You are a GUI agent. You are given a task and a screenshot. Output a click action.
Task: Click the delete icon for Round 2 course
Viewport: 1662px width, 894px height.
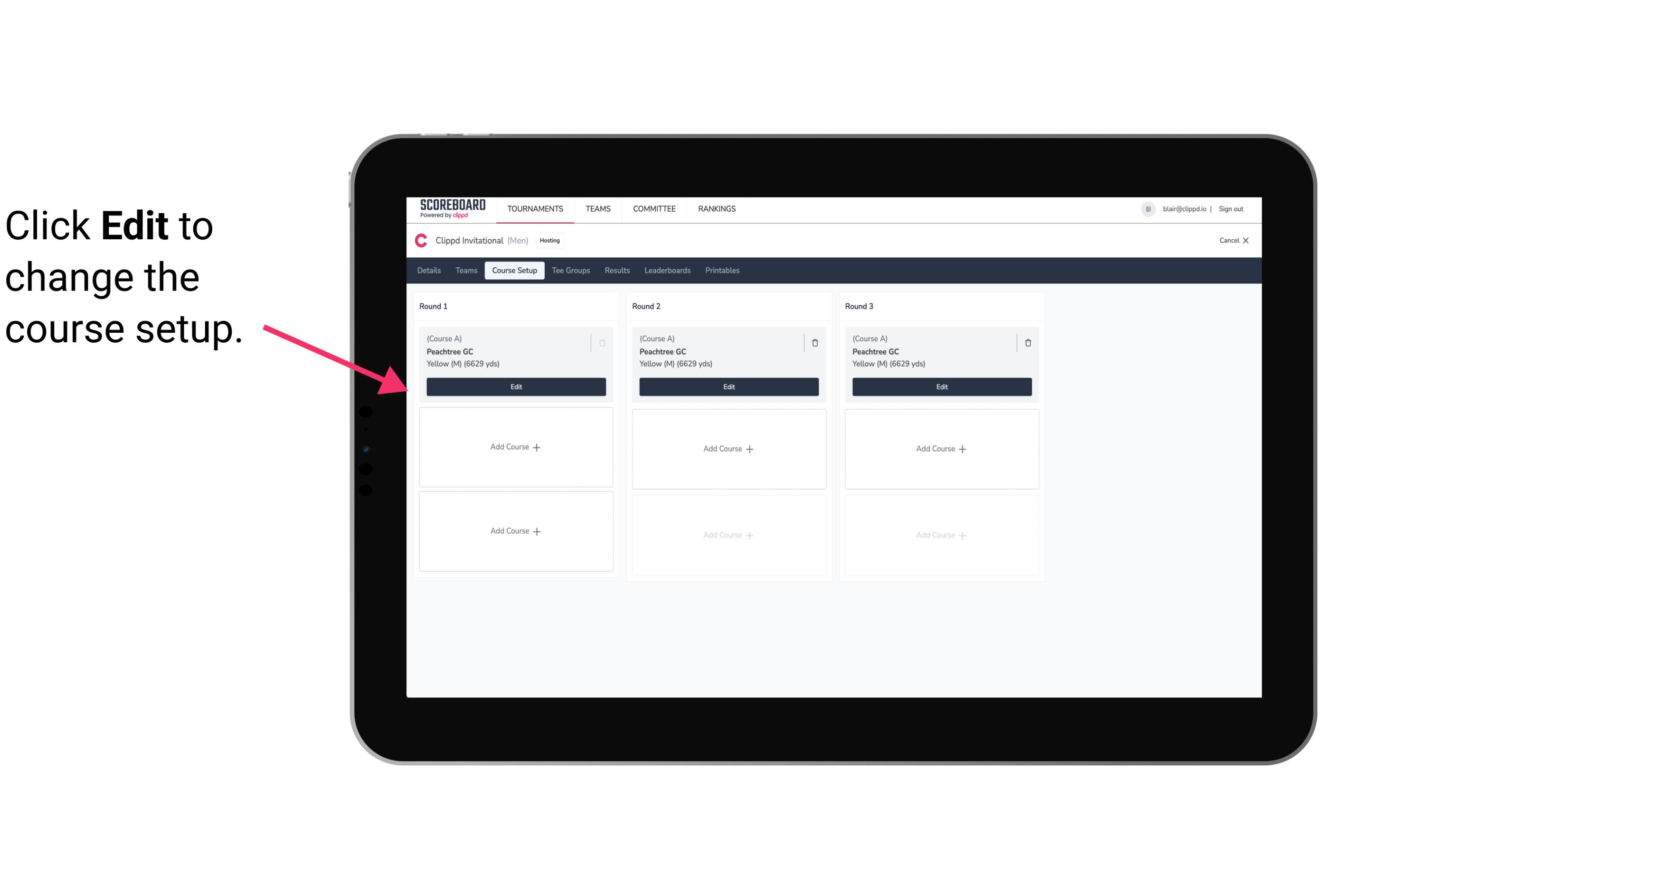[x=814, y=342]
